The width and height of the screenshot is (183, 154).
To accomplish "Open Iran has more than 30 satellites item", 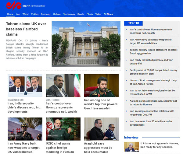I will [151, 123].
